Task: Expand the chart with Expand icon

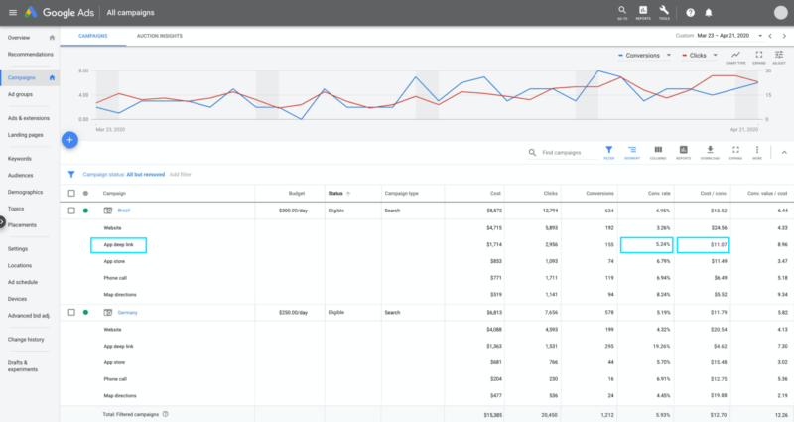Action: (758, 57)
